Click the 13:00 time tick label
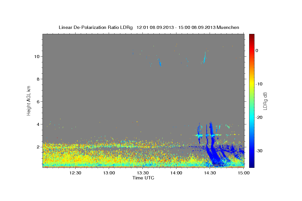 [x=109, y=173]
